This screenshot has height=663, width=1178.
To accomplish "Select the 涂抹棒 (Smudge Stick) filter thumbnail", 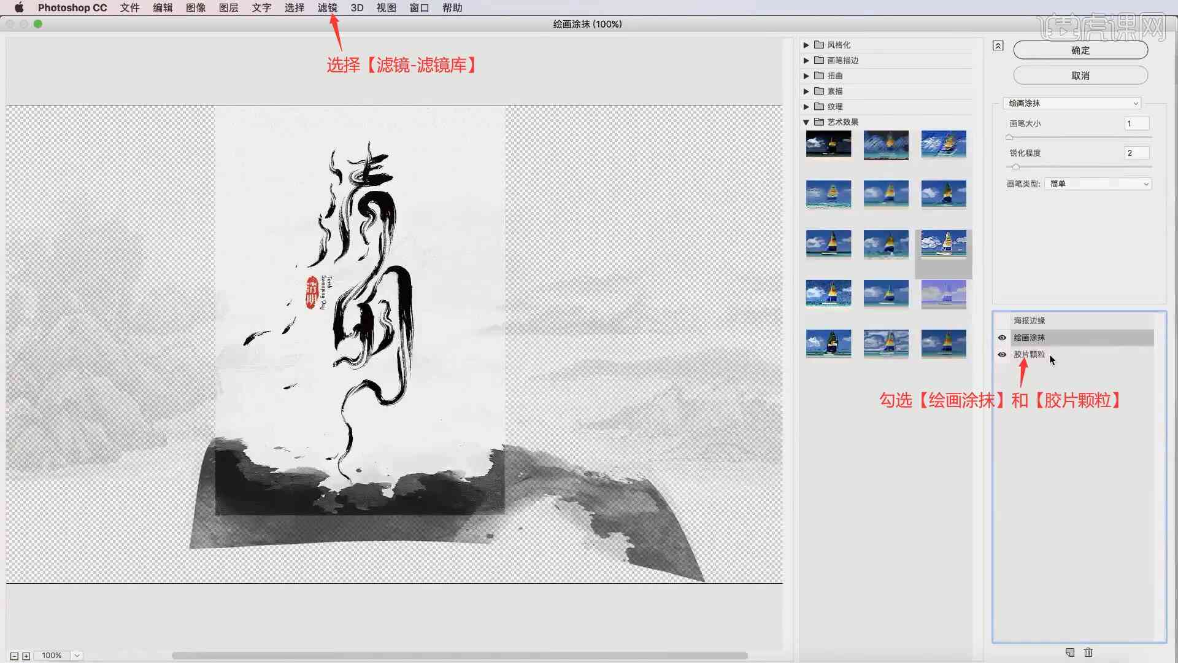I will pyautogui.click(x=944, y=344).
